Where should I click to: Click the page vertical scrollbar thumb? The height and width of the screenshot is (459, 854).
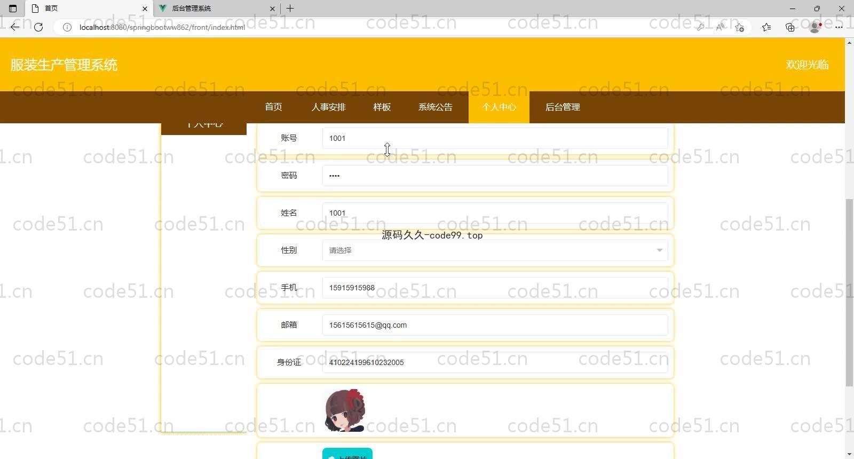849,292
